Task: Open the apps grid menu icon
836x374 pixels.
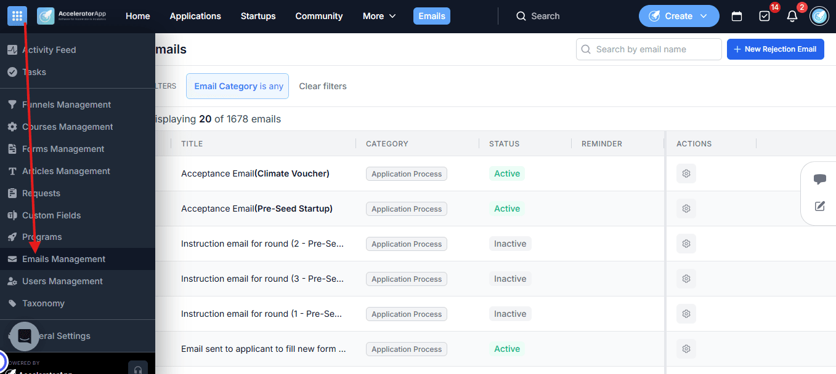Action: [17, 16]
